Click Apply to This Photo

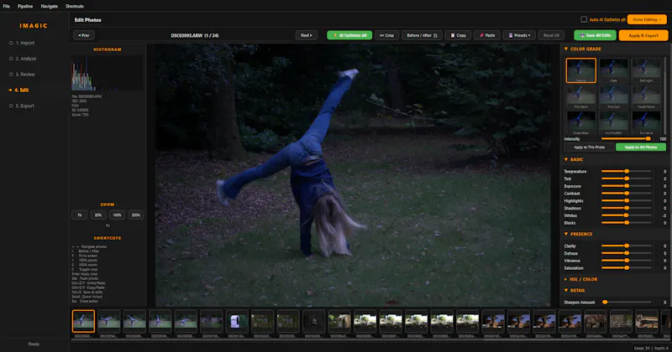coord(589,148)
